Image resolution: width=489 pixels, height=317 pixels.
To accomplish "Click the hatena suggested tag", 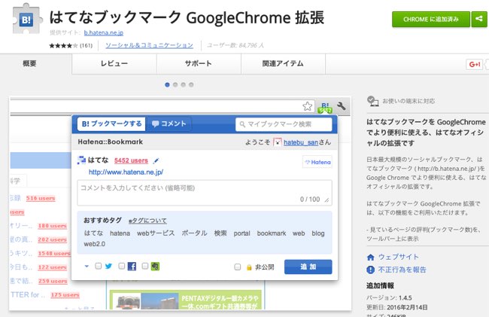I will pyautogui.click(x=120, y=233).
